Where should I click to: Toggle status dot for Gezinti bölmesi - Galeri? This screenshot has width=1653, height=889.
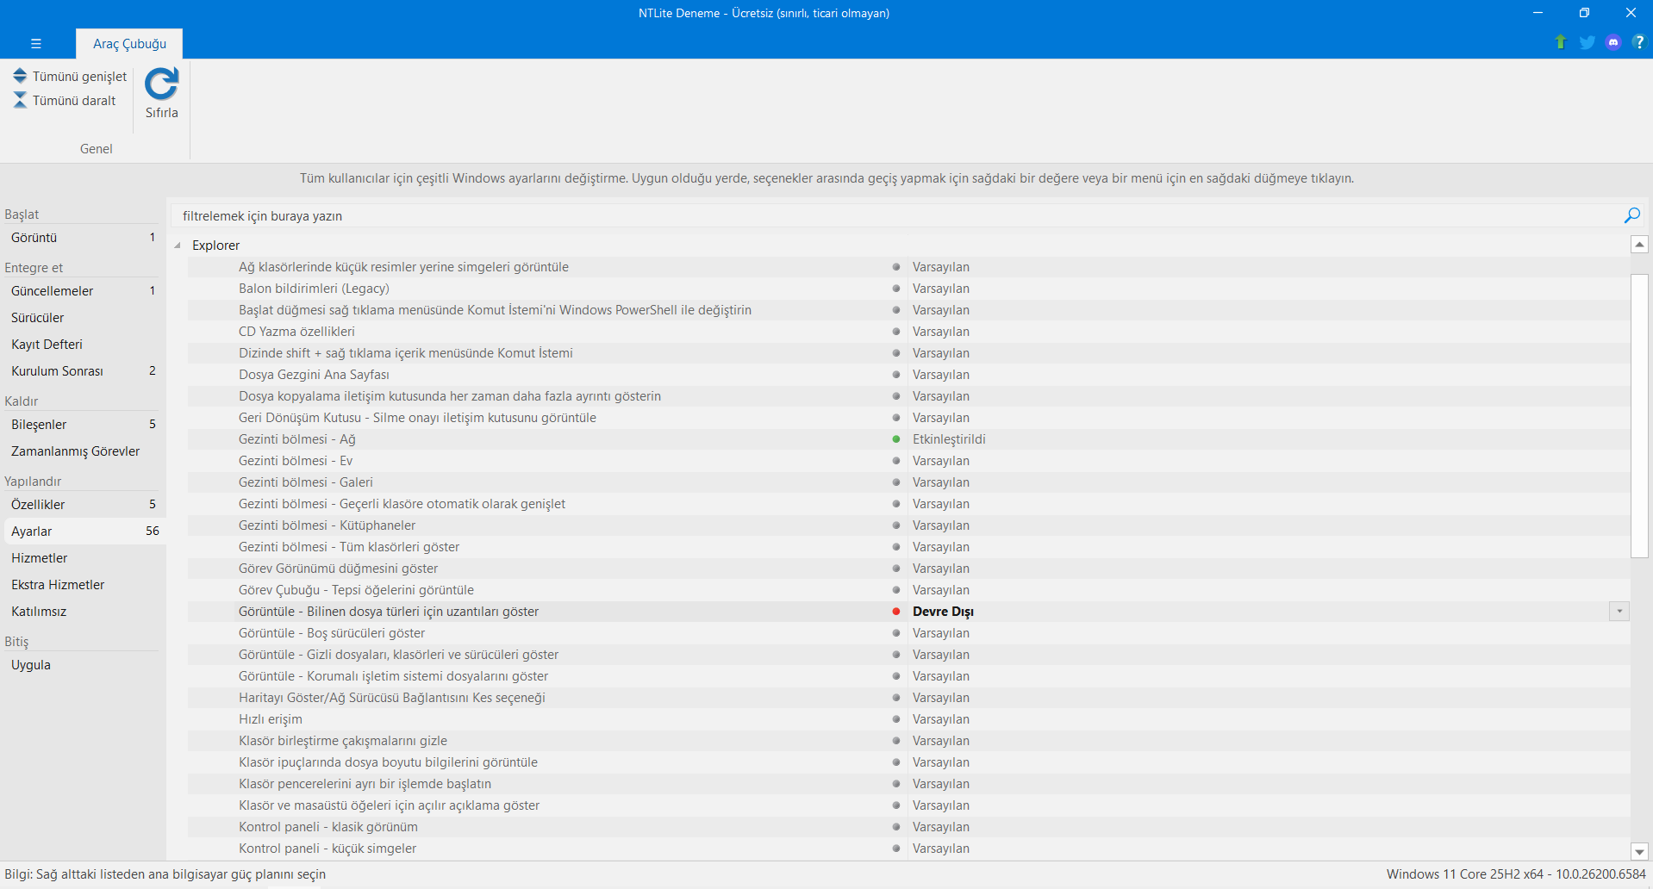(896, 482)
